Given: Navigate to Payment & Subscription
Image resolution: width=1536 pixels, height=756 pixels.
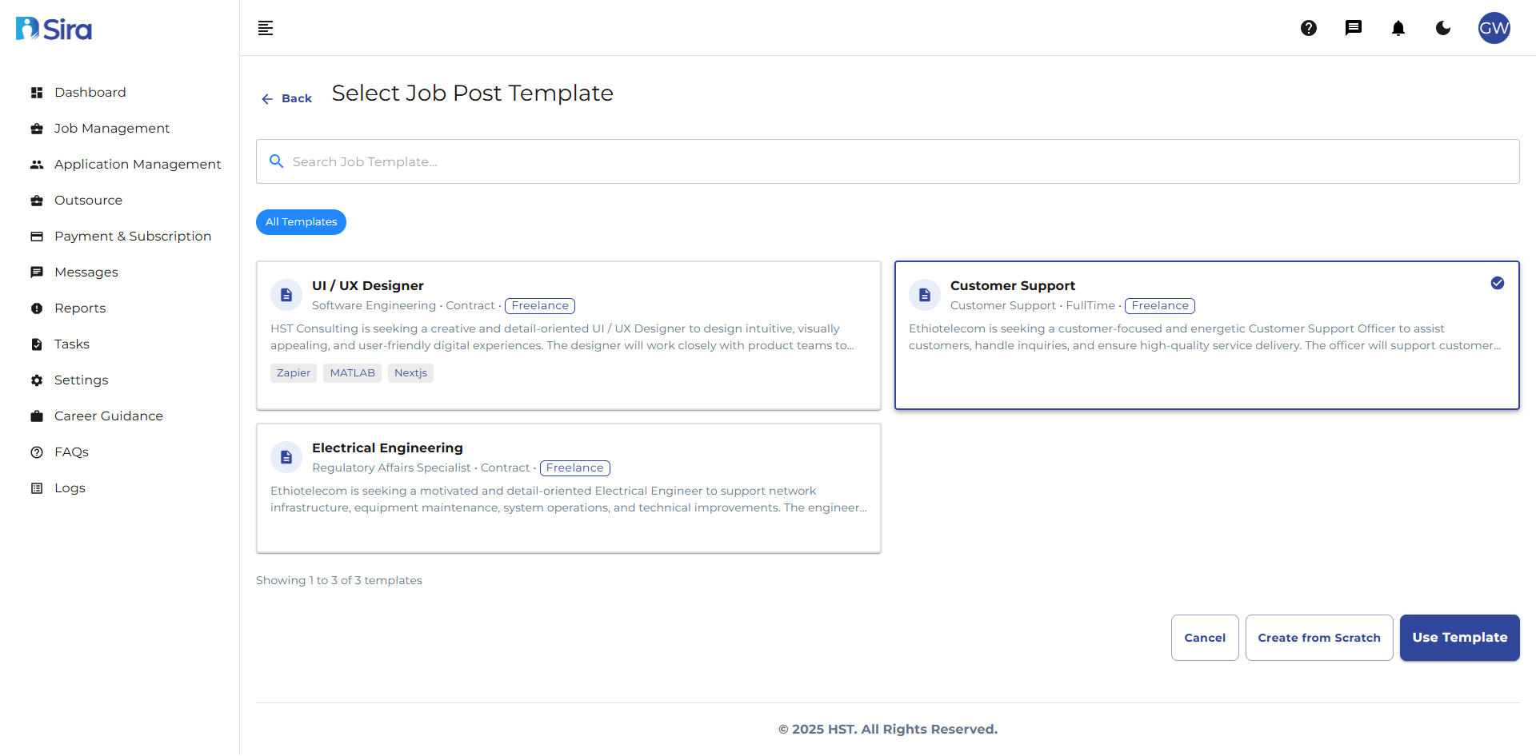Looking at the screenshot, I should click(x=133, y=236).
